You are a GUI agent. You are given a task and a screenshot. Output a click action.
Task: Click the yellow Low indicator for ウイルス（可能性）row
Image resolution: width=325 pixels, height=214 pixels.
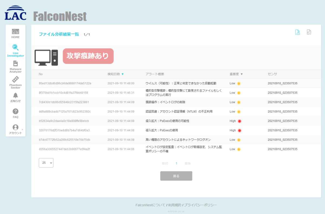(239, 83)
